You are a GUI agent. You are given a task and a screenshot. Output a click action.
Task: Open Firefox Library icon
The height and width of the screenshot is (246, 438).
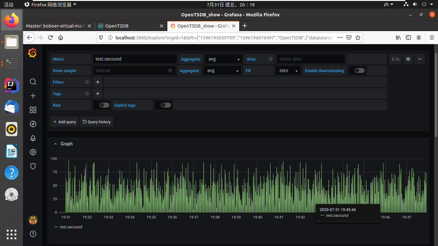point(398,37)
